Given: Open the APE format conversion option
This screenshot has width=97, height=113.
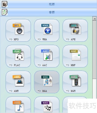Looking at the screenshot, I should pos(75,30).
